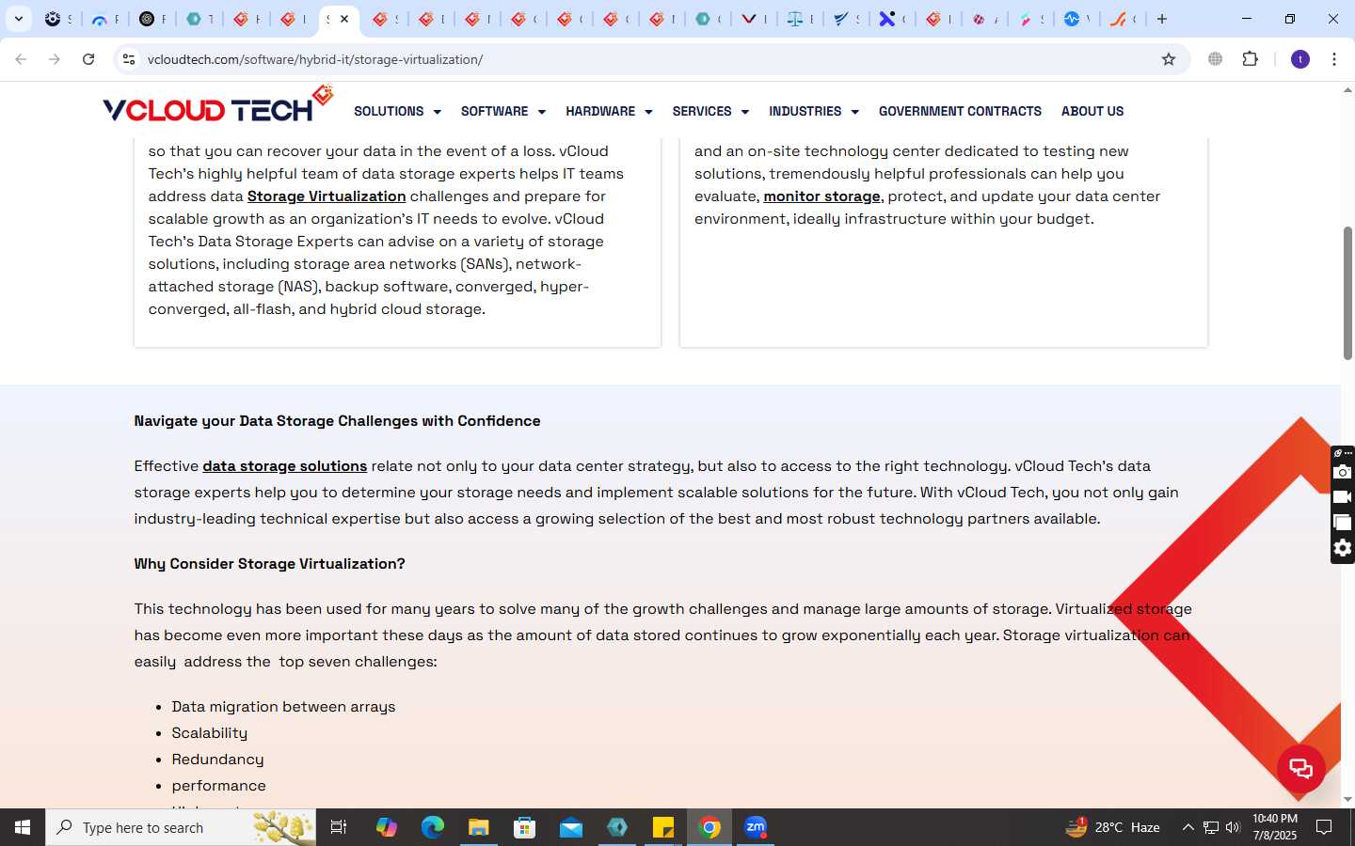Open the browser extensions puzzle icon
The image size is (1355, 846).
[1250, 59]
